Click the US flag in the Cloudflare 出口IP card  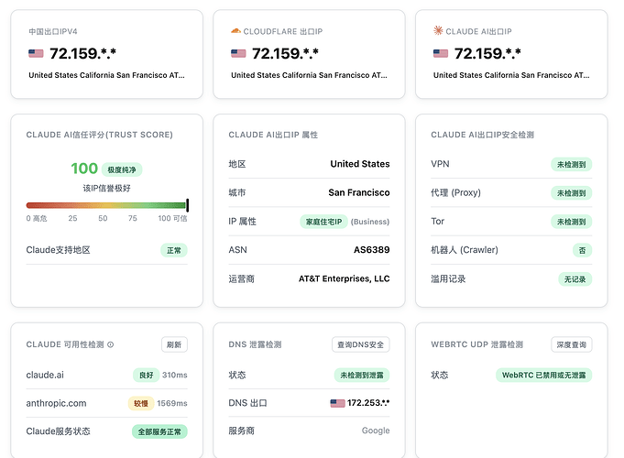tap(238, 53)
